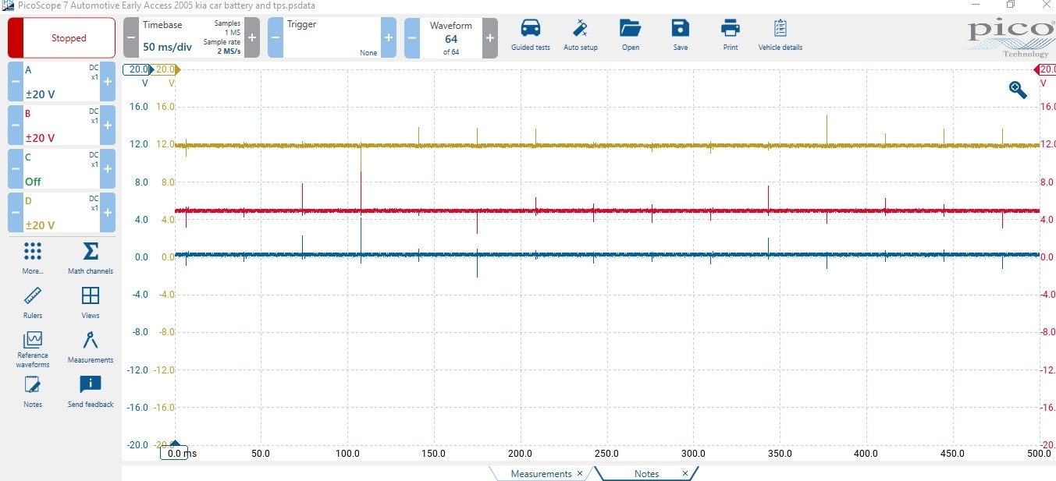Switch to the Measurements tab
The height and width of the screenshot is (481, 1056).
540,474
